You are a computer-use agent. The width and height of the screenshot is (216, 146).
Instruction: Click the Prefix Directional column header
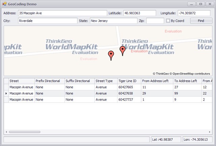50,81
